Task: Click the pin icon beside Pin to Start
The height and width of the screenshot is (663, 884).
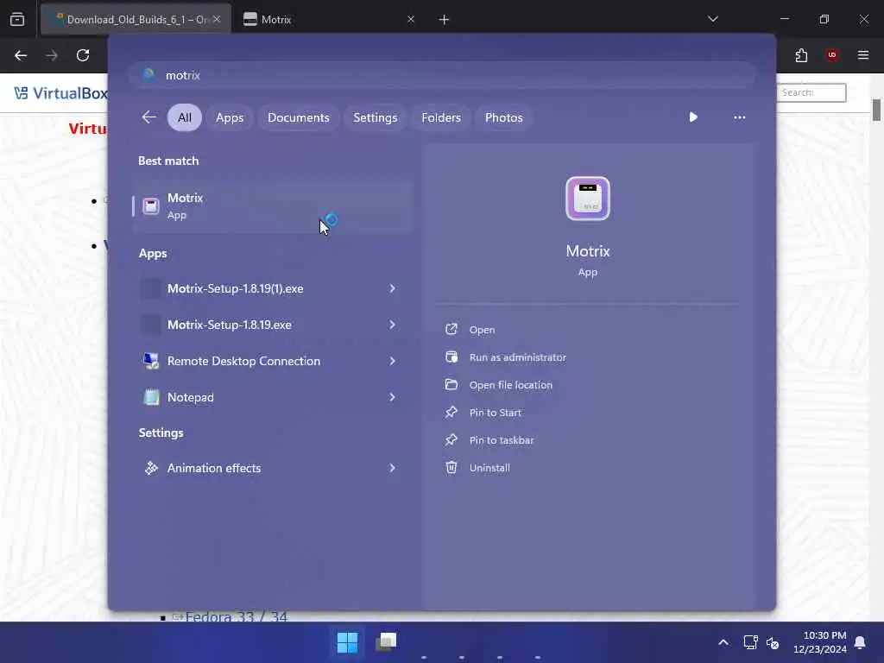Action: tap(451, 412)
